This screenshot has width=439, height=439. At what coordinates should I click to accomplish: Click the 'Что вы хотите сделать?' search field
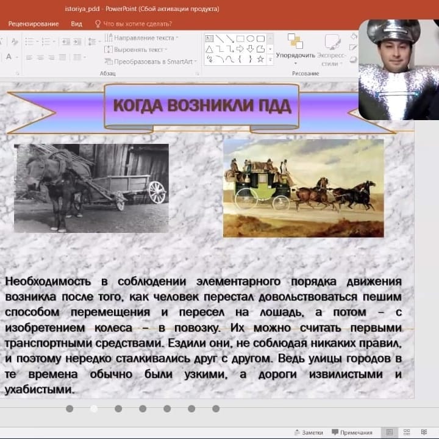coord(137,24)
